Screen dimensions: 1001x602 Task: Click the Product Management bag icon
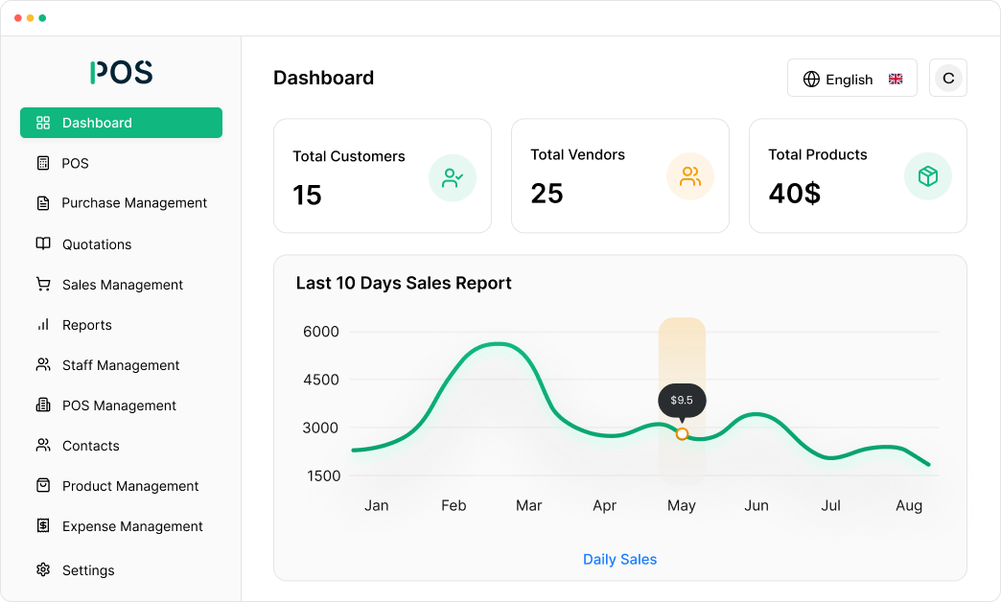pos(43,485)
